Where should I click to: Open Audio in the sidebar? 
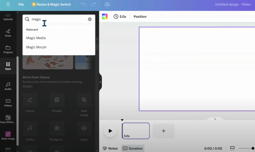(8, 86)
